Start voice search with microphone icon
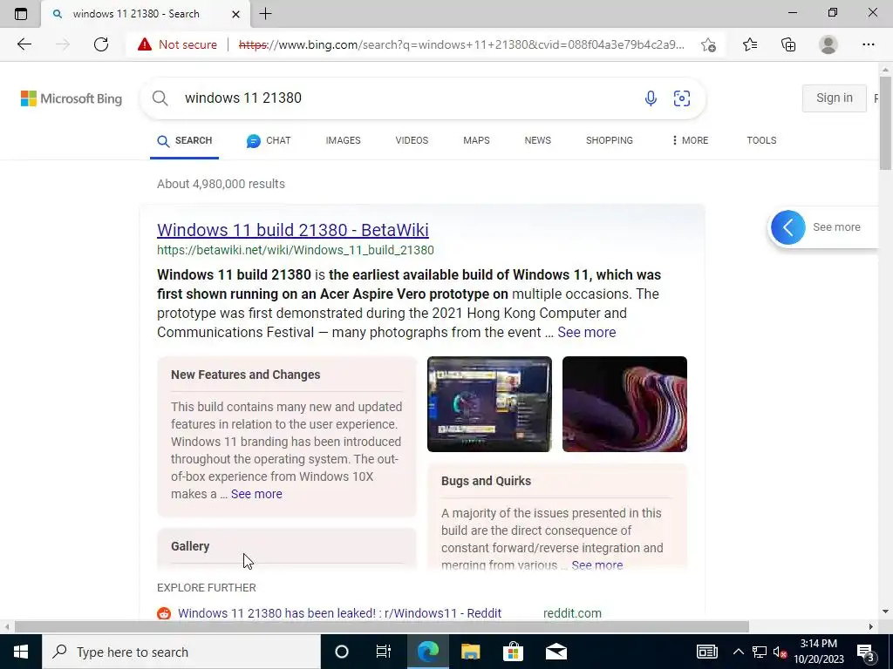This screenshot has height=669, width=893. point(651,98)
